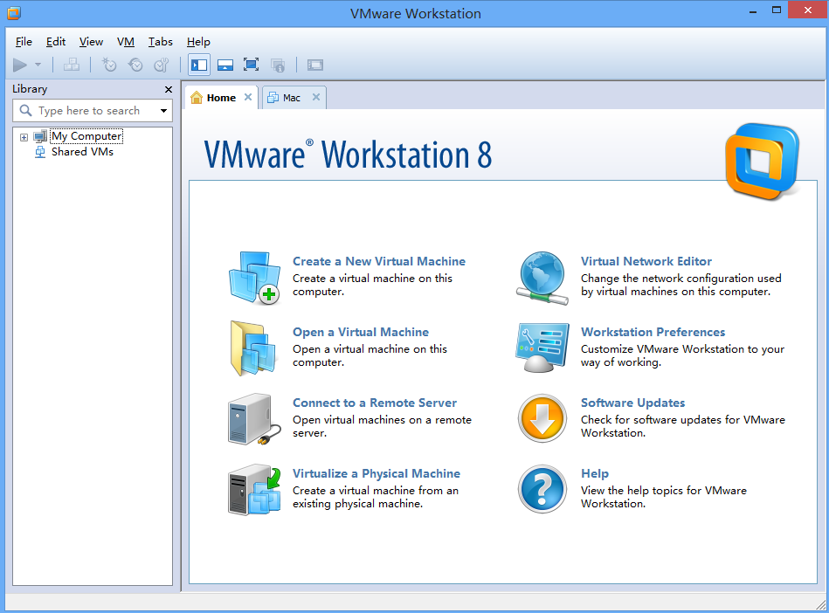Open the Tabs menu

[x=160, y=42]
